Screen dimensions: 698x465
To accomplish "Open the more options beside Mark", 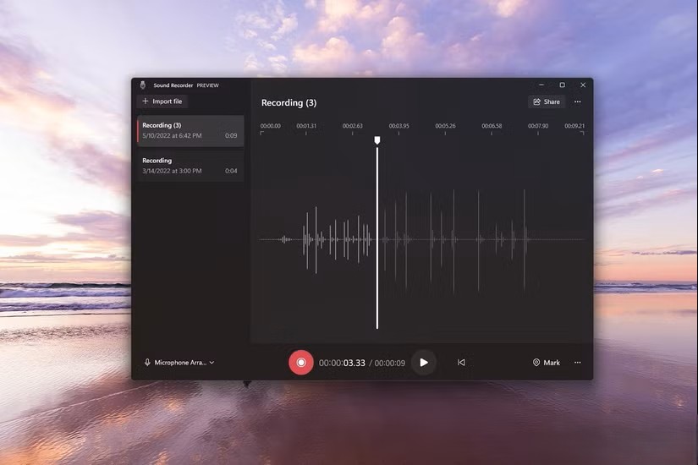I will [x=577, y=363].
